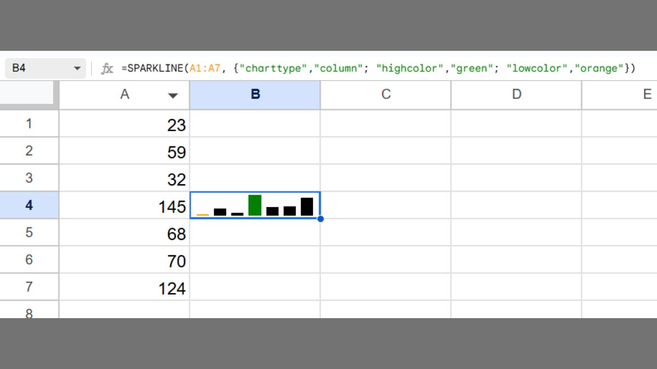Click cell containing 32

[124, 178]
